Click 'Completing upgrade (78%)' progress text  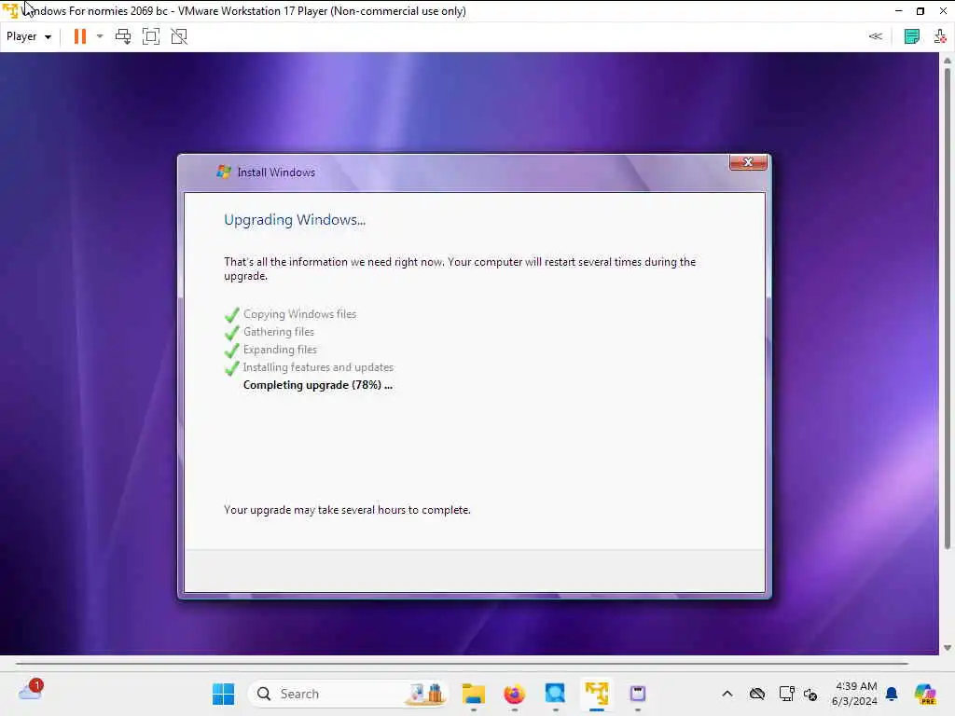pos(317,385)
